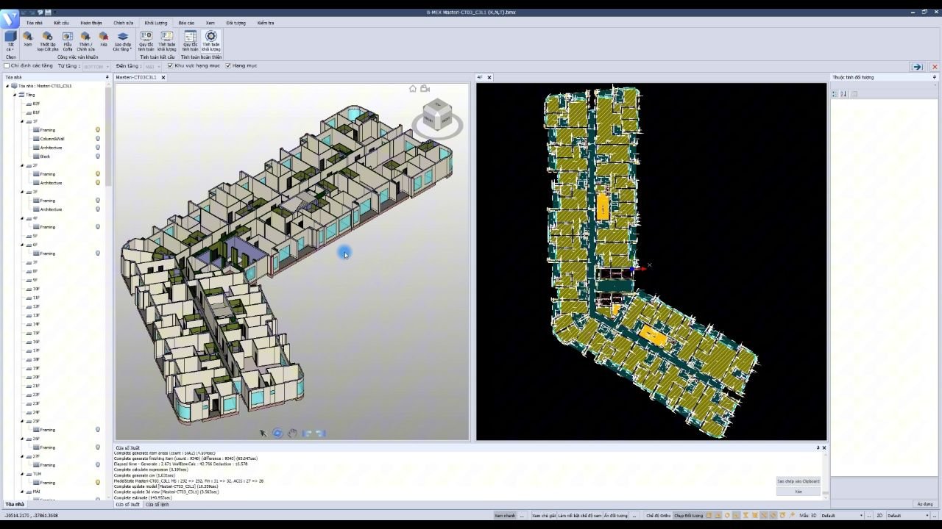Uncheck 'Hạng mục' checkbox
Image resolution: width=942 pixels, height=529 pixels.
click(228, 66)
